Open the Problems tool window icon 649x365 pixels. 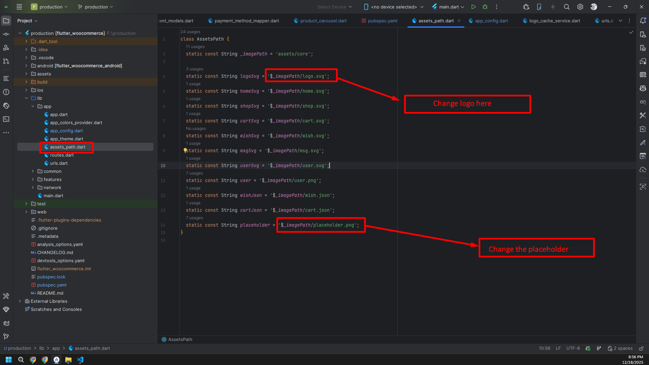coord(6,92)
